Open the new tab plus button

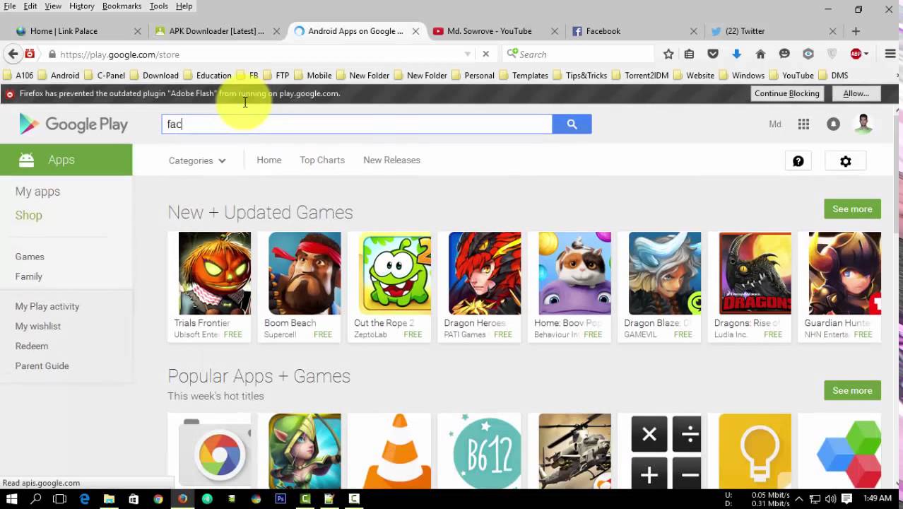click(856, 31)
